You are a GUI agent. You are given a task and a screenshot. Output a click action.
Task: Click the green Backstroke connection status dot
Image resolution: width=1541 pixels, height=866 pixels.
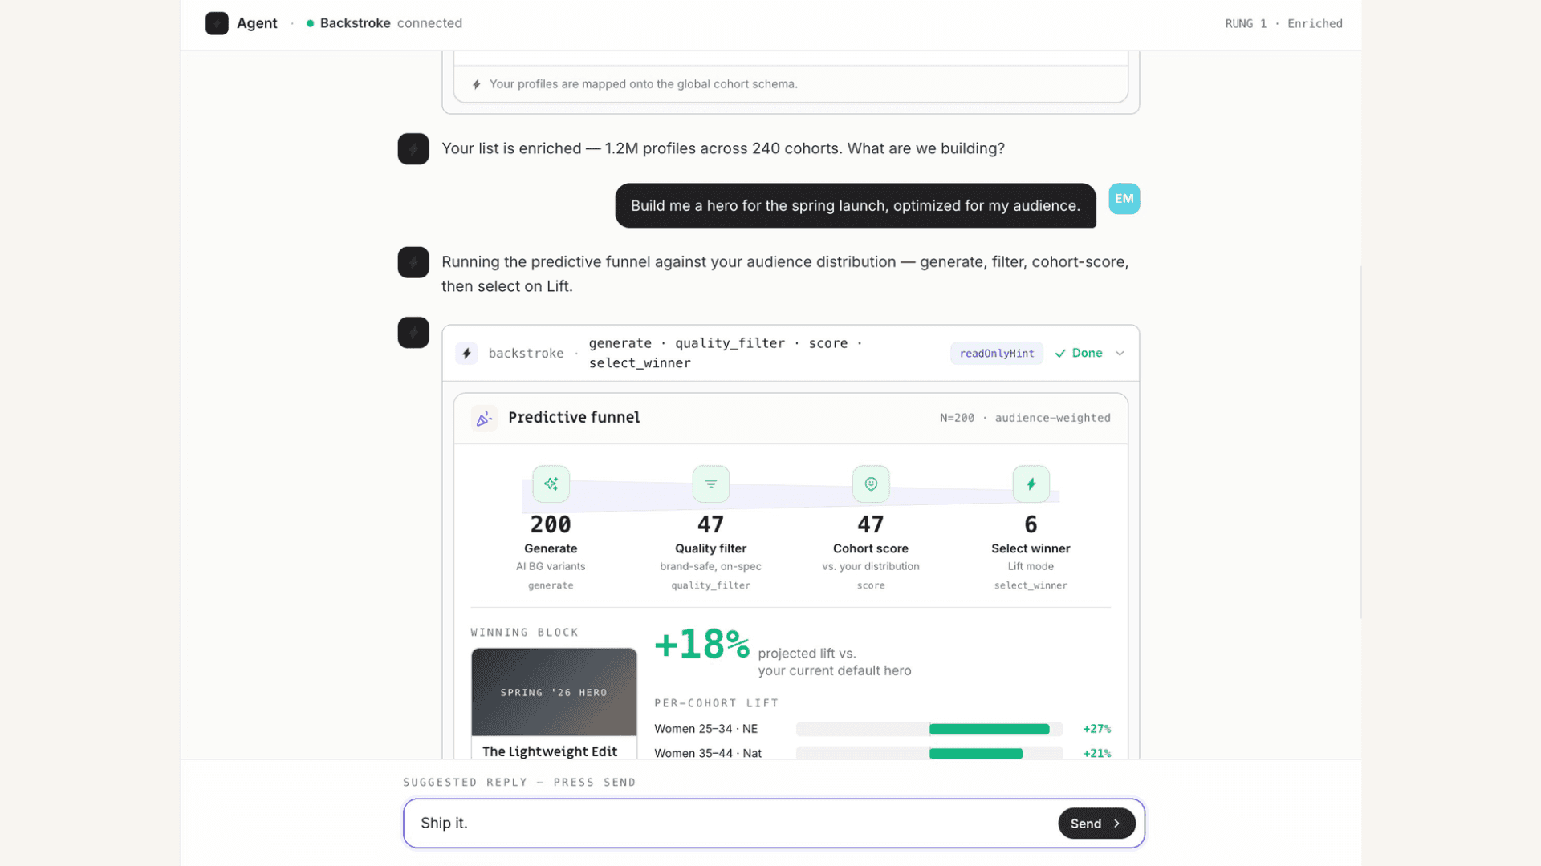pyautogui.click(x=310, y=23)
